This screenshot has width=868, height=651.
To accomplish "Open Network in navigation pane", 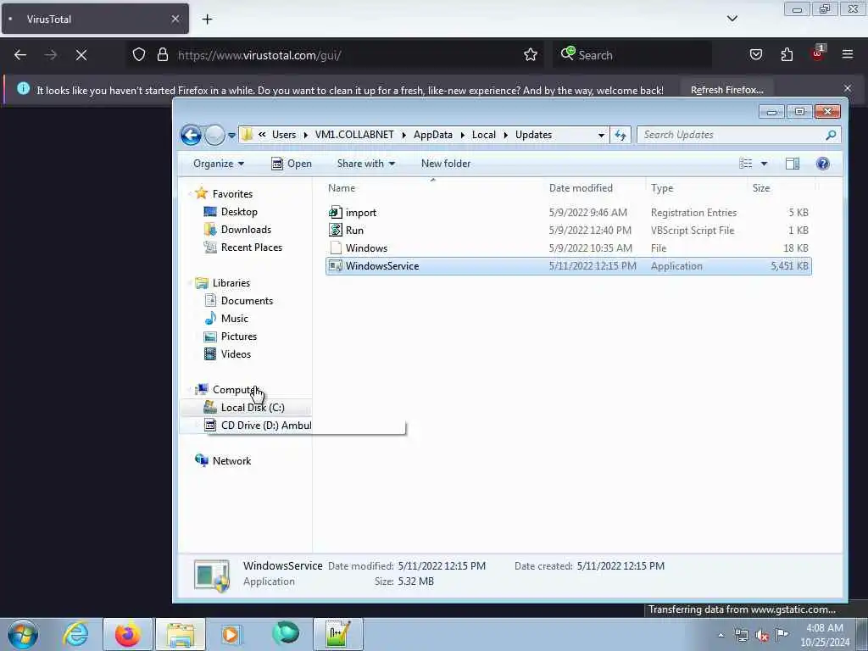I will [231, 460].
